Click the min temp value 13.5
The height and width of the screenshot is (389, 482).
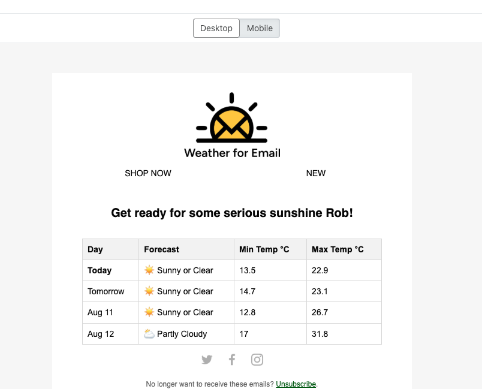[247, 270]
